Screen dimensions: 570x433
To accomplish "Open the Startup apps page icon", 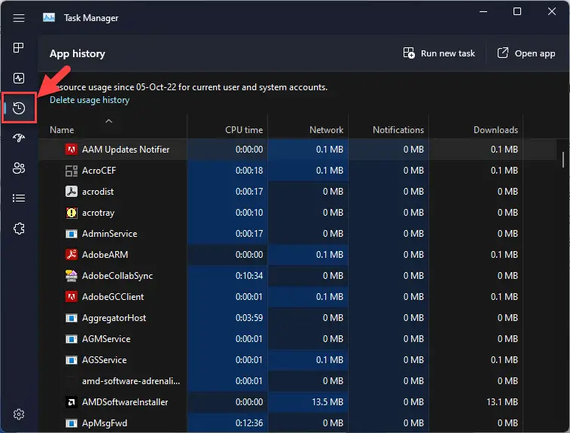I will click(x=19, y=138).
